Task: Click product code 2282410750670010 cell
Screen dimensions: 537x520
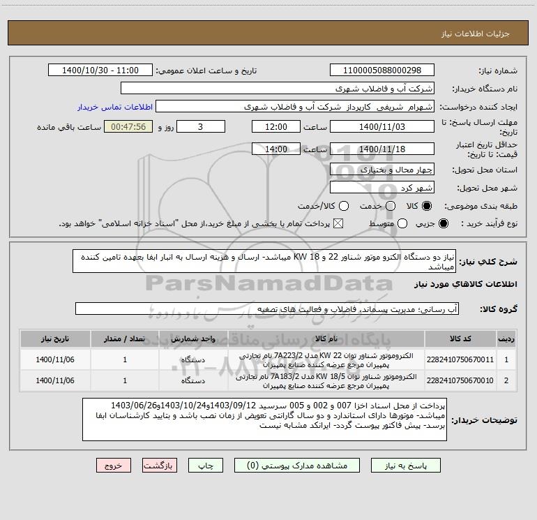Action: [460, 380]
